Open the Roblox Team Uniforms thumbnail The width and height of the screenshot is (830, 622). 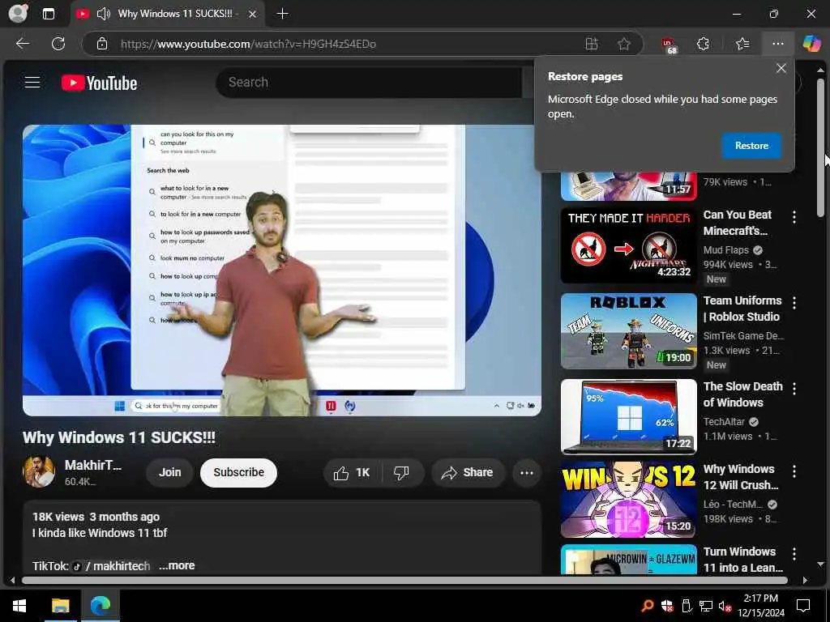pos(629,331)
